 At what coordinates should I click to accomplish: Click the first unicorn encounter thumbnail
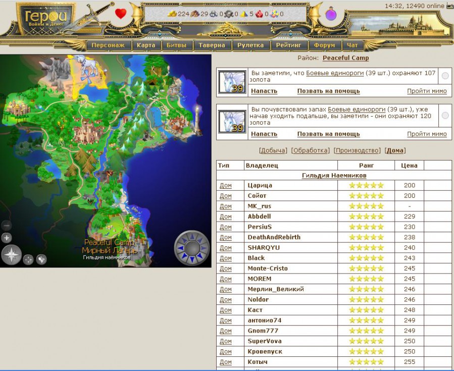click(x=232, y=82)
